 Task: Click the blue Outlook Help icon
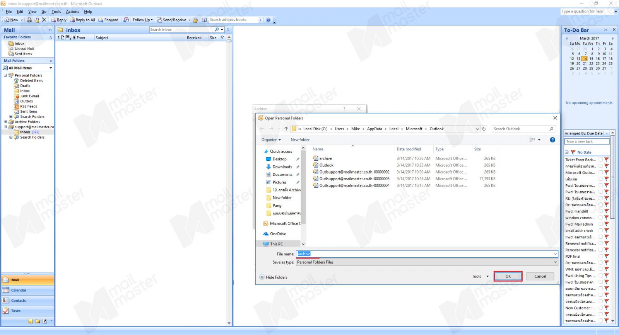pos(268,20)
